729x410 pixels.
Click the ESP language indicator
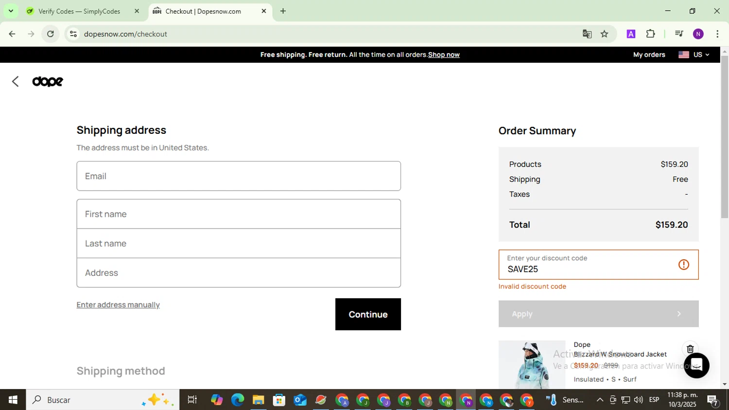(654, 400)
